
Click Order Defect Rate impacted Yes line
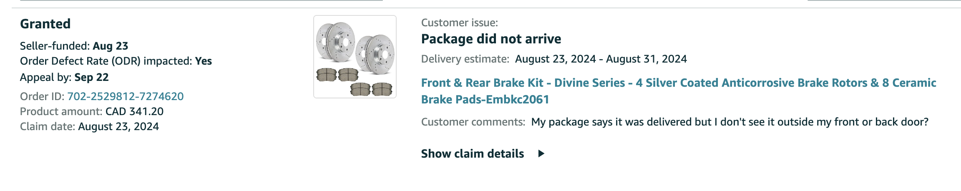pyautogui.click(x=116, y=61)
